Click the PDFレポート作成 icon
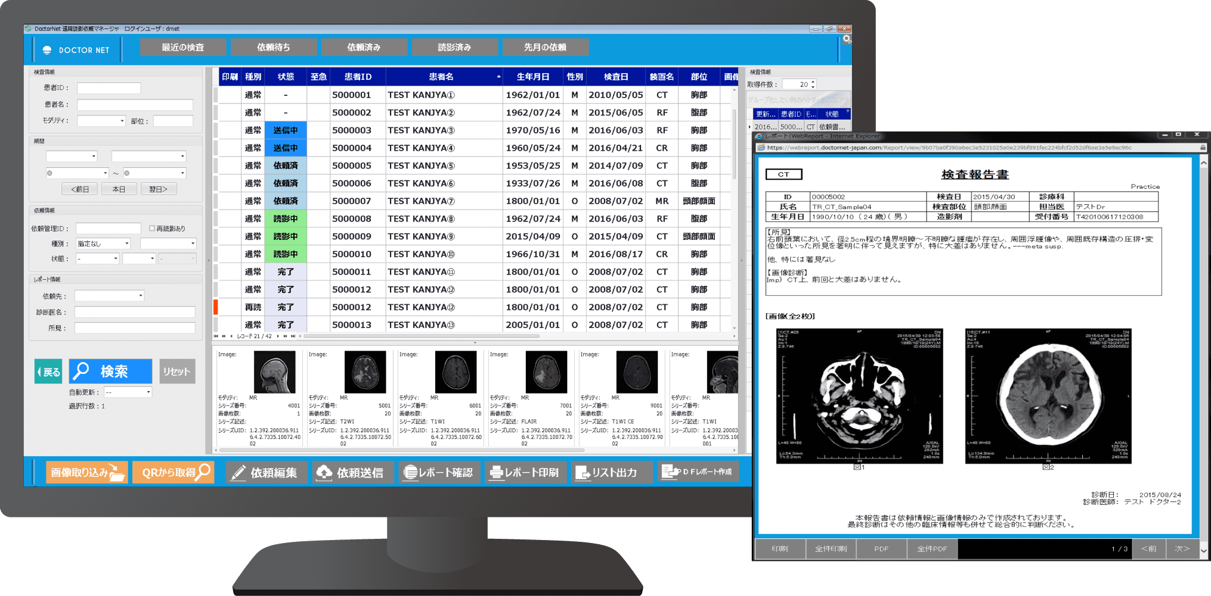Image resolution: width=1211 pixels, height=596 pixels. pyautogui.click(x=670, y=472)
